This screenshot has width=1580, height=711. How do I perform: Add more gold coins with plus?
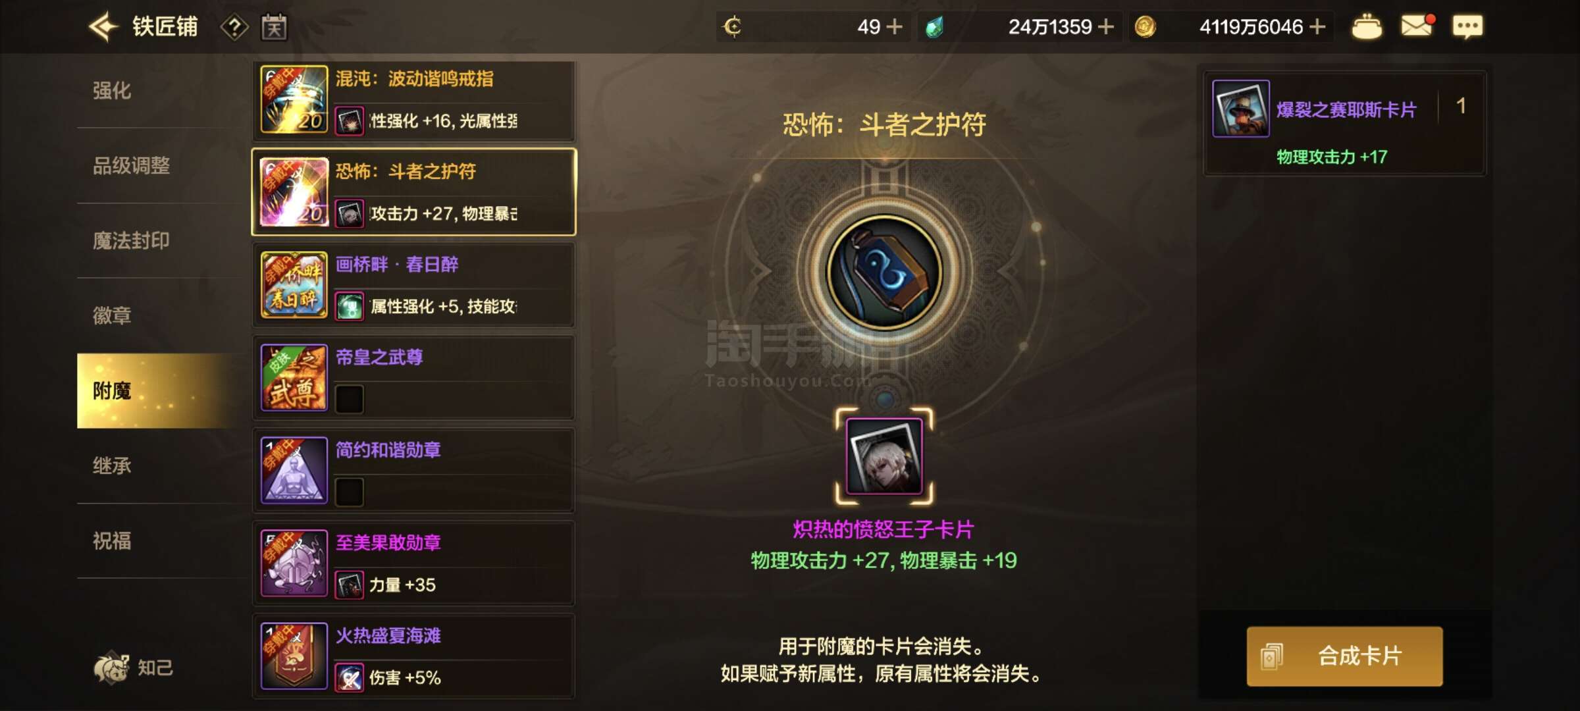pos(1317,27)
